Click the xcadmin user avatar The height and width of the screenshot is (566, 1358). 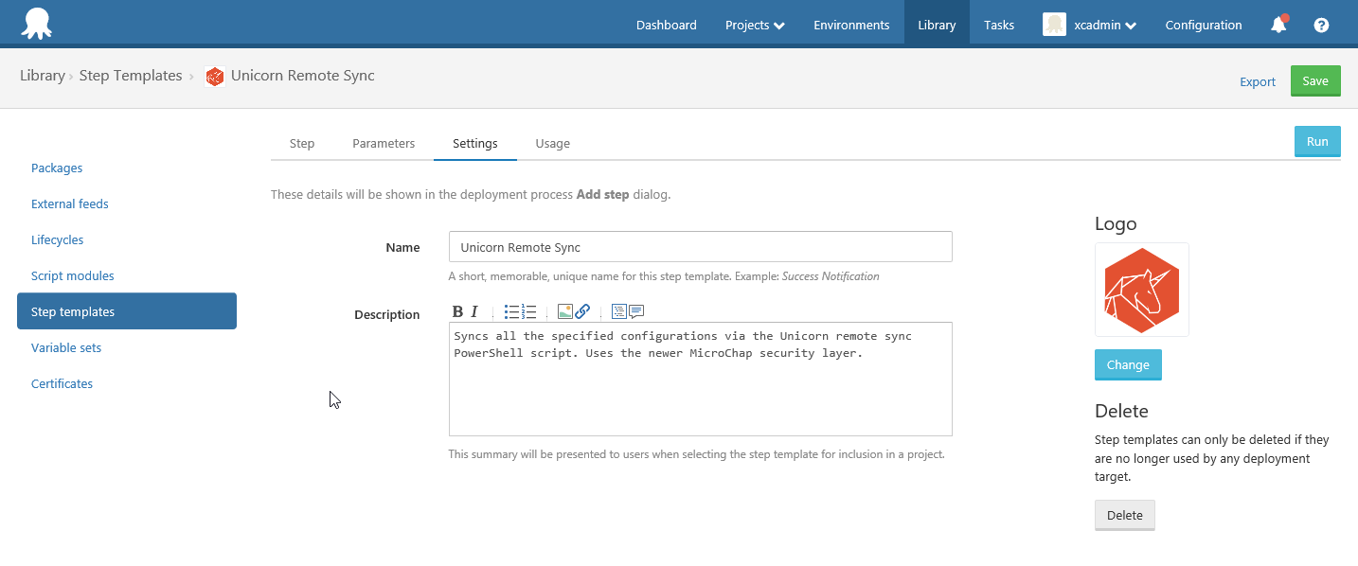[x=1054, y=25]
